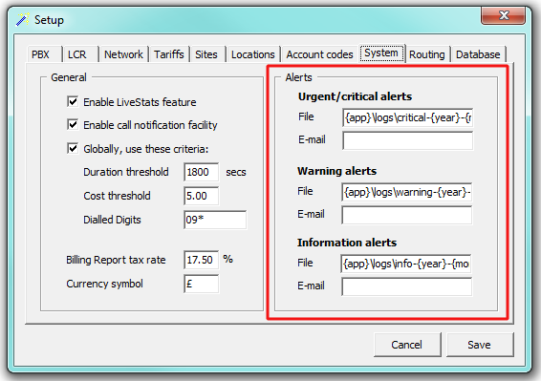Image resolution: width=541 pixels, height=381 pixels.
Task: Click Warning alerts E-mail field
Action: 407,215
